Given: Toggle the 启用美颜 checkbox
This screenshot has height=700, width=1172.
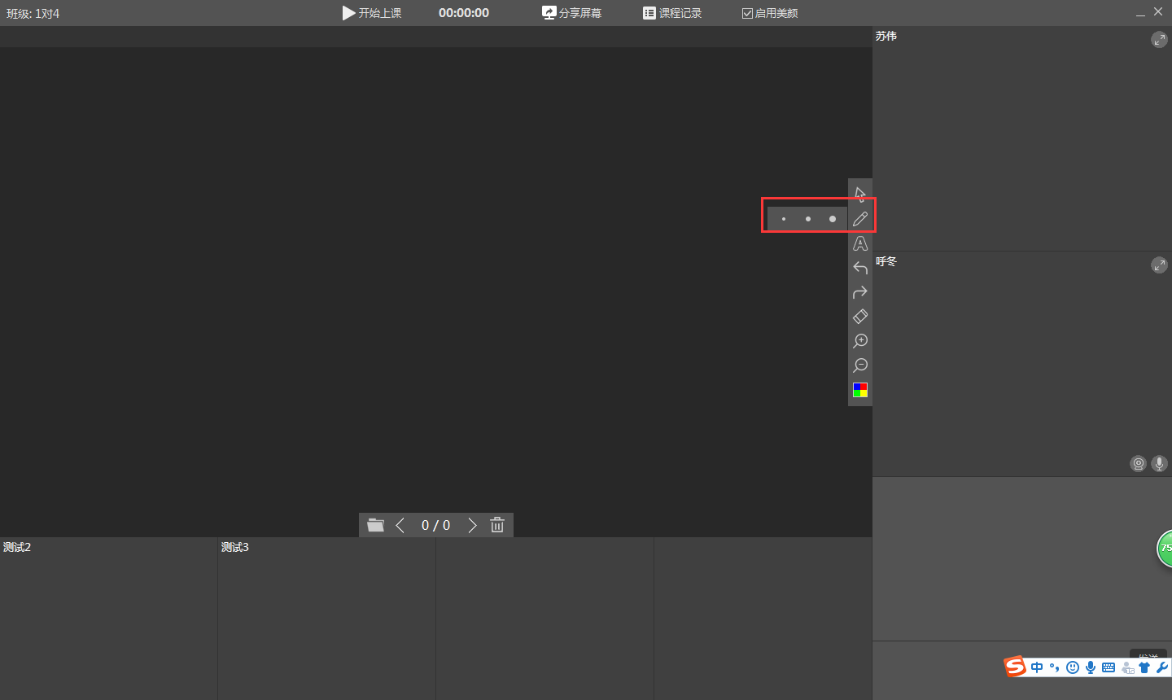Looking at the screenshot, I should tap(747, 14).
